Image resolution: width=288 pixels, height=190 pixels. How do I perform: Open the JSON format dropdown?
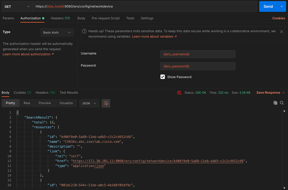(x=89, y=103)
